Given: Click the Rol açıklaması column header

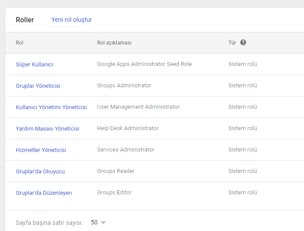Looking at the screenshot, I should click(114, 43).
